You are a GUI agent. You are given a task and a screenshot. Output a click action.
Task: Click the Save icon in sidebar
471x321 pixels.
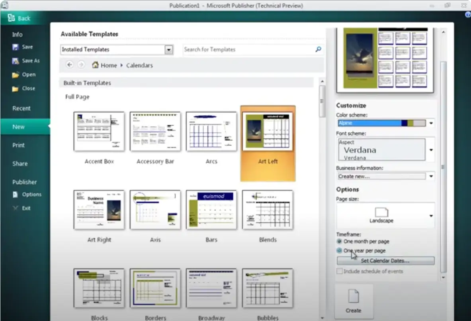point(16,47)
